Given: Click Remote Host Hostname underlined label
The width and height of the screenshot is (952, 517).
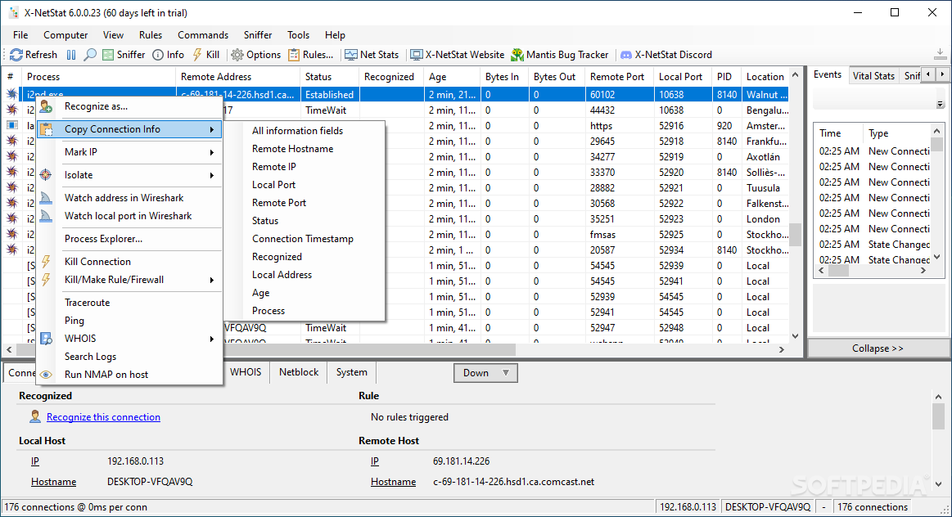Looking at the screenshot, I should [394, 482].
